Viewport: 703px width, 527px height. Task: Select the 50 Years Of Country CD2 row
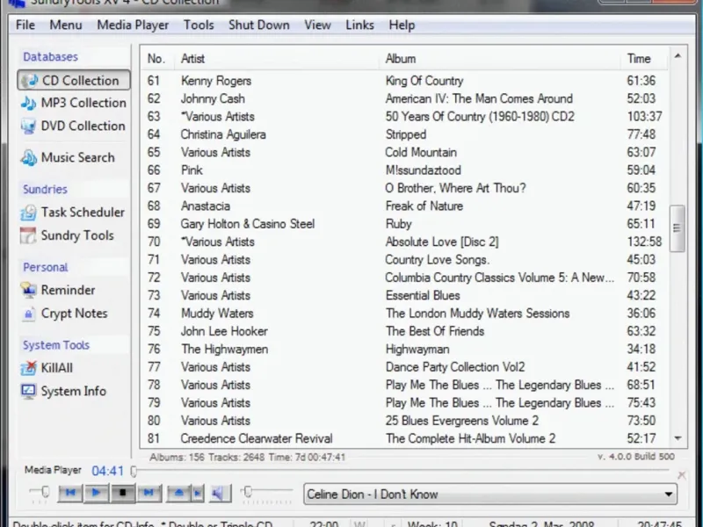(404, 117)
